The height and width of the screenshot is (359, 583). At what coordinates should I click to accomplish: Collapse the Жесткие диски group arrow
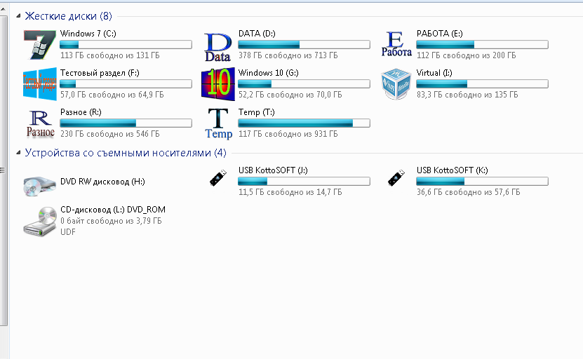click(18, 16)
